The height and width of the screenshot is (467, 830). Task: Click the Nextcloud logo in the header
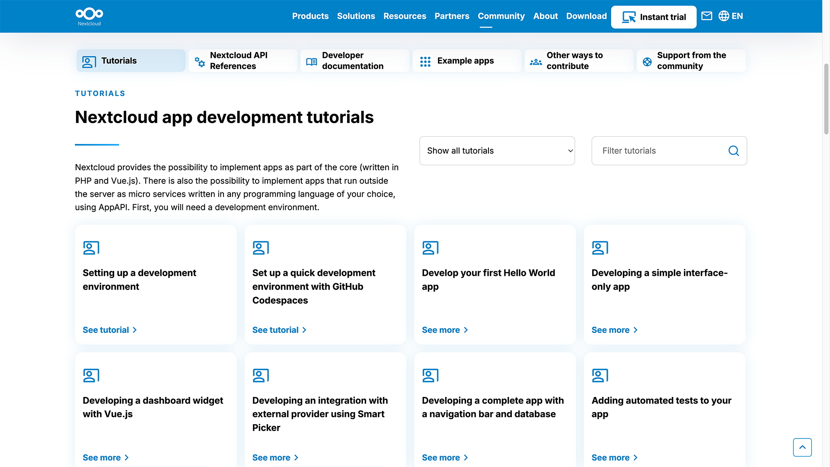(x=89, y=16)
